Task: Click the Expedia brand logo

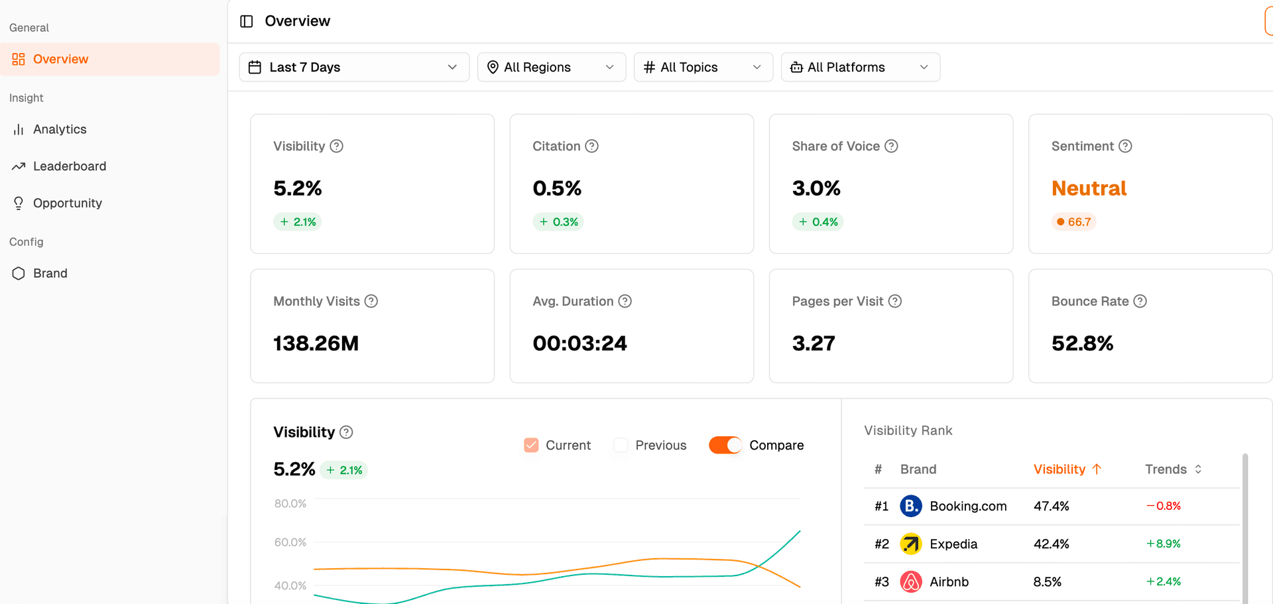Action: pyautogui.click(x=911, y=544)
